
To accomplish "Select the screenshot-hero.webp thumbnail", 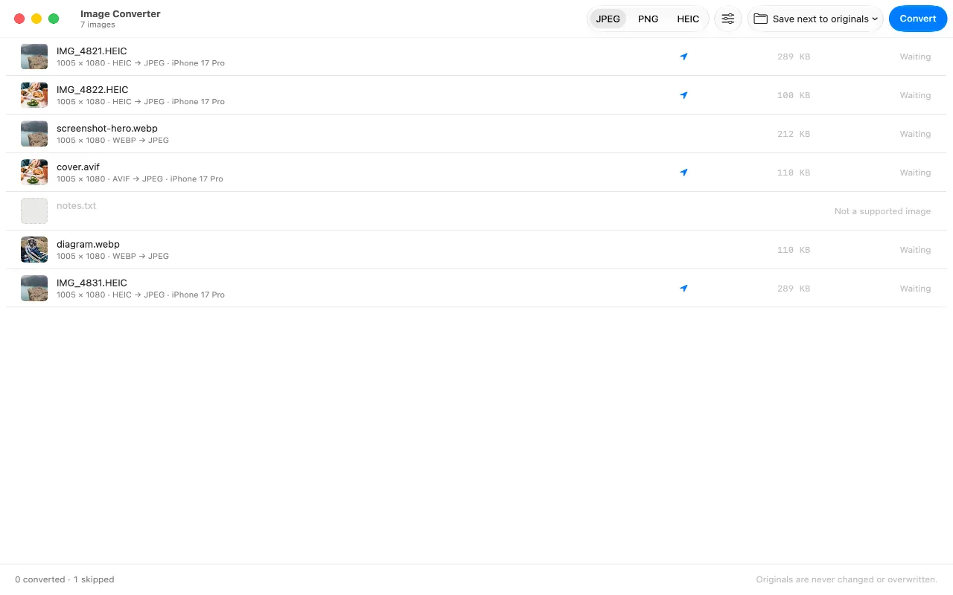I will [34, 134].
